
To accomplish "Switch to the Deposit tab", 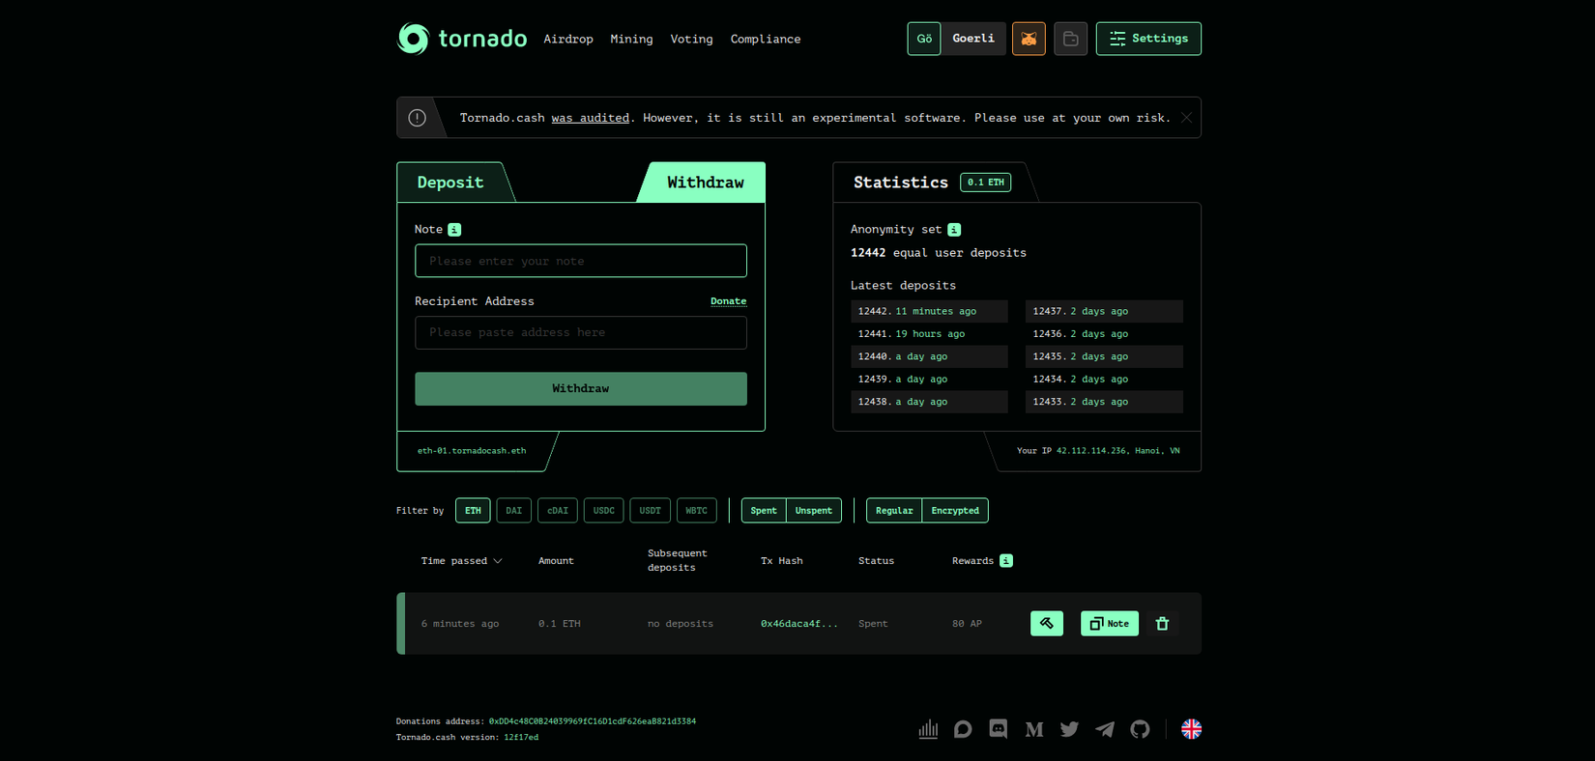I will click(x=450, y=183).
